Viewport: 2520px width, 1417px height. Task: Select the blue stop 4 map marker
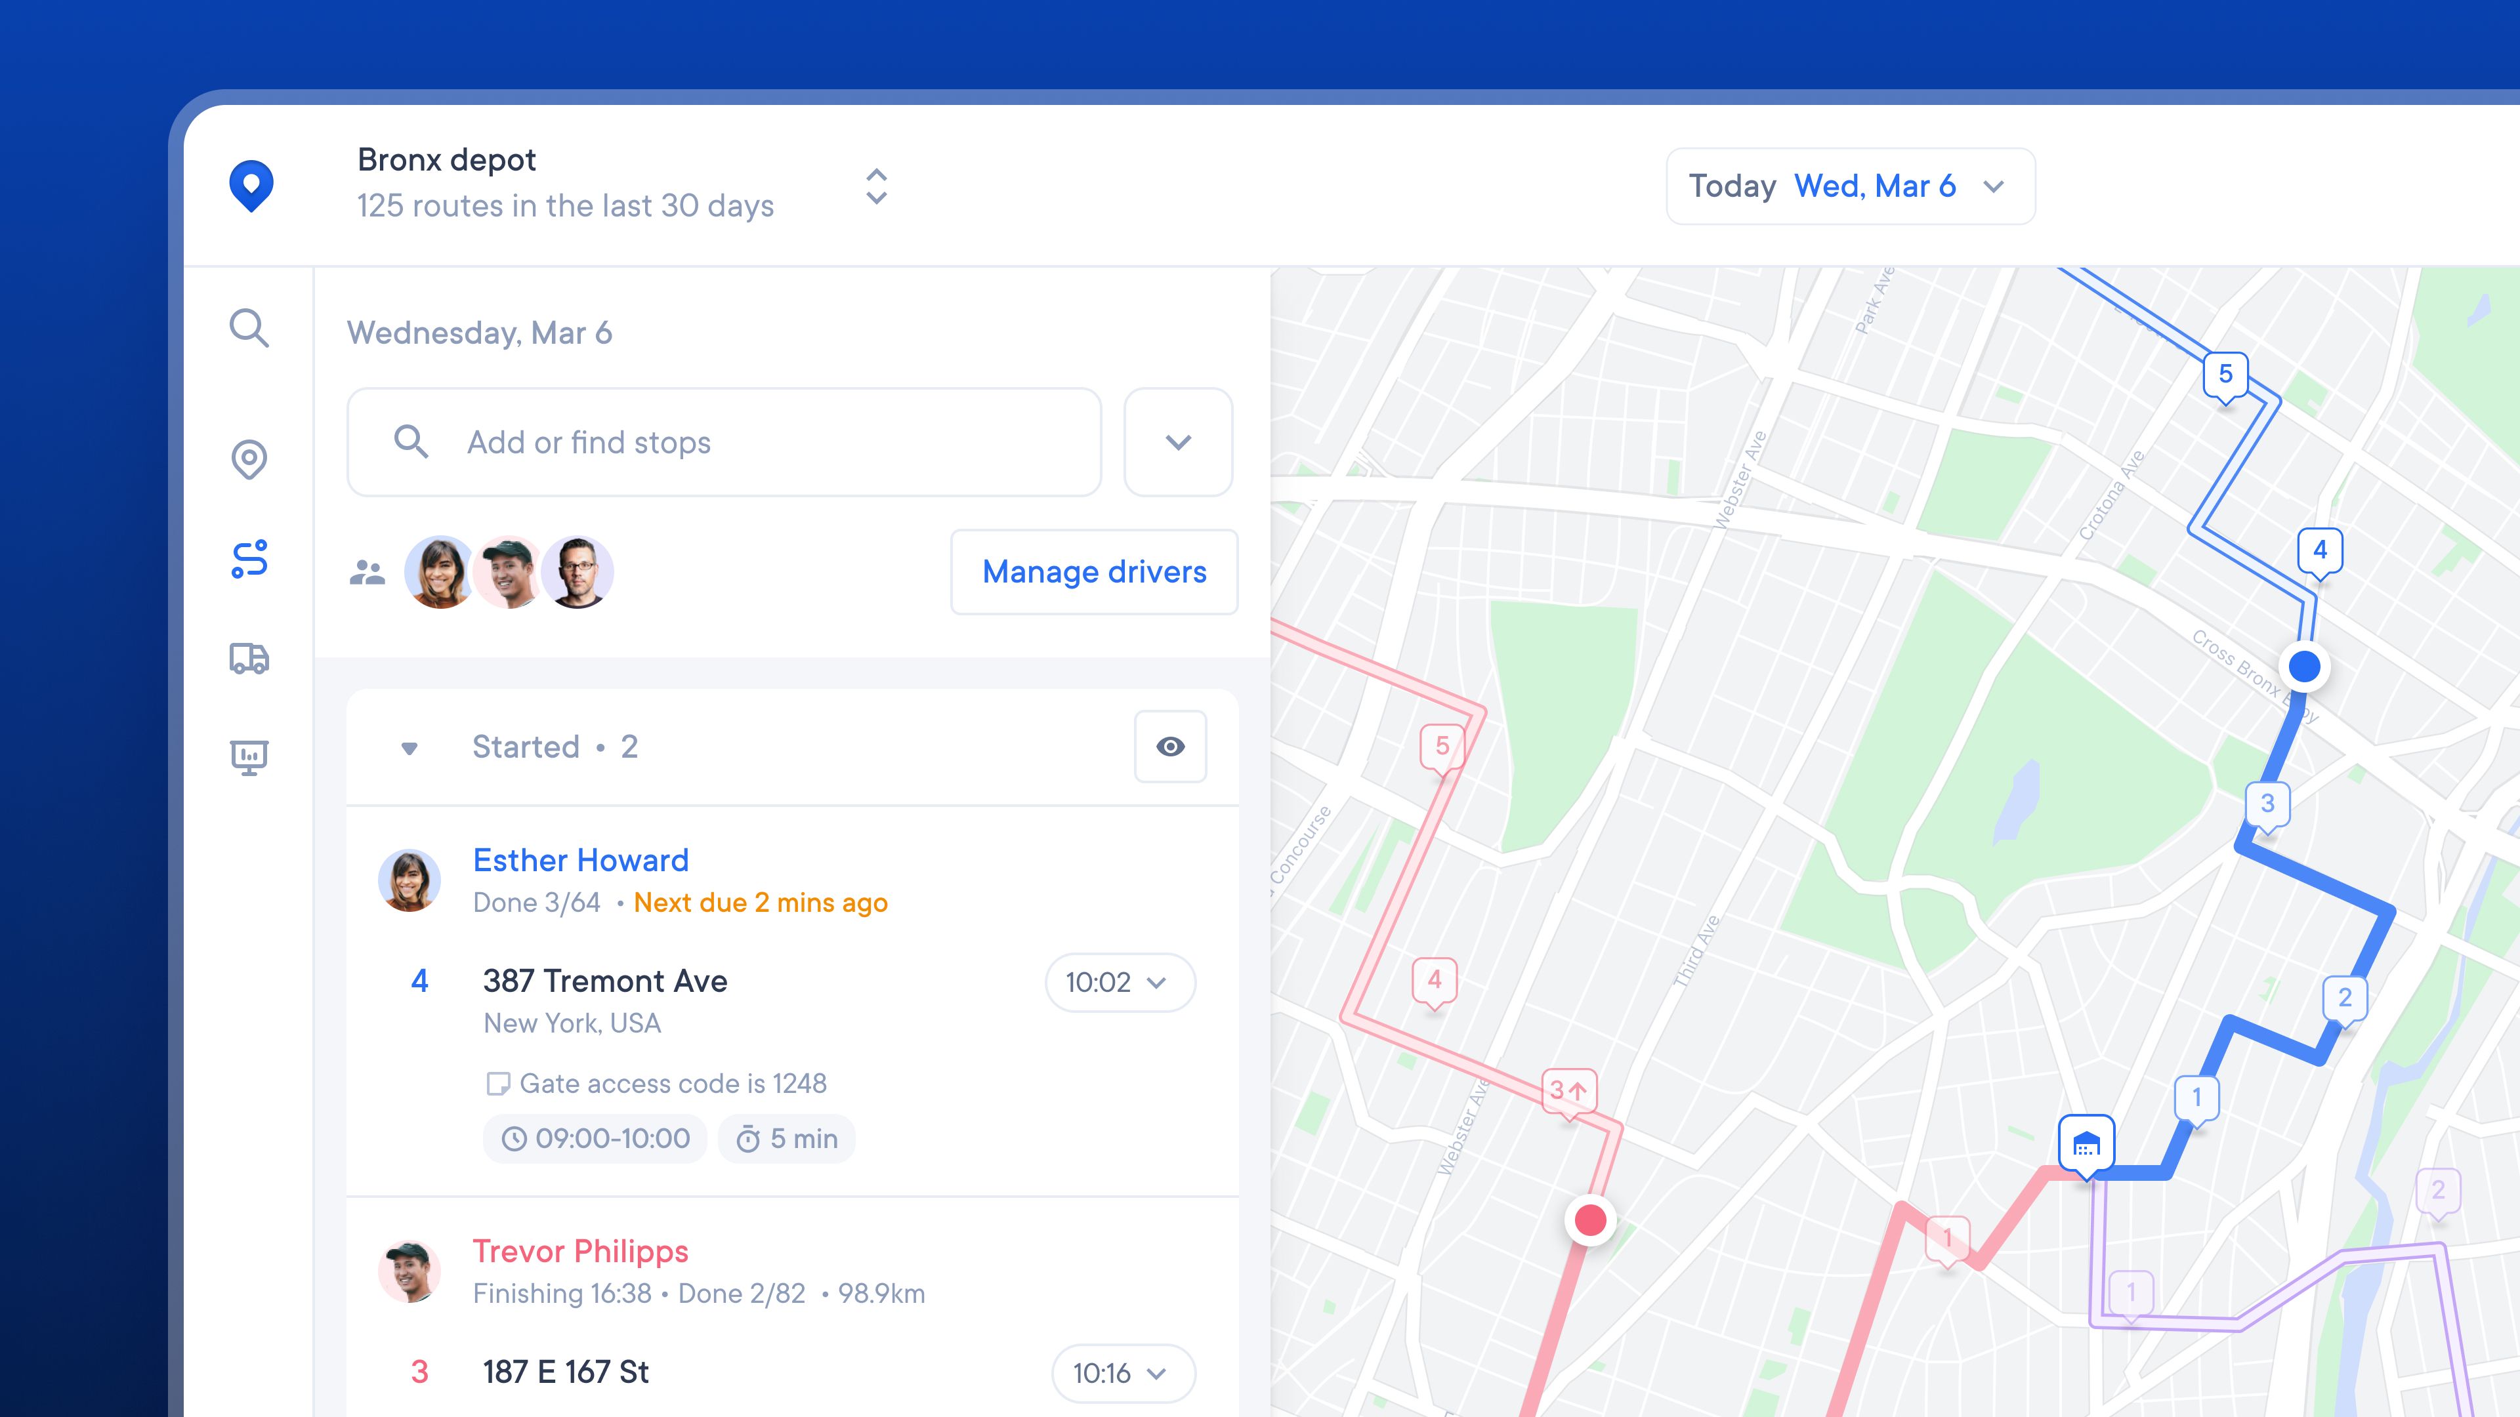(x=2319, y=550)
